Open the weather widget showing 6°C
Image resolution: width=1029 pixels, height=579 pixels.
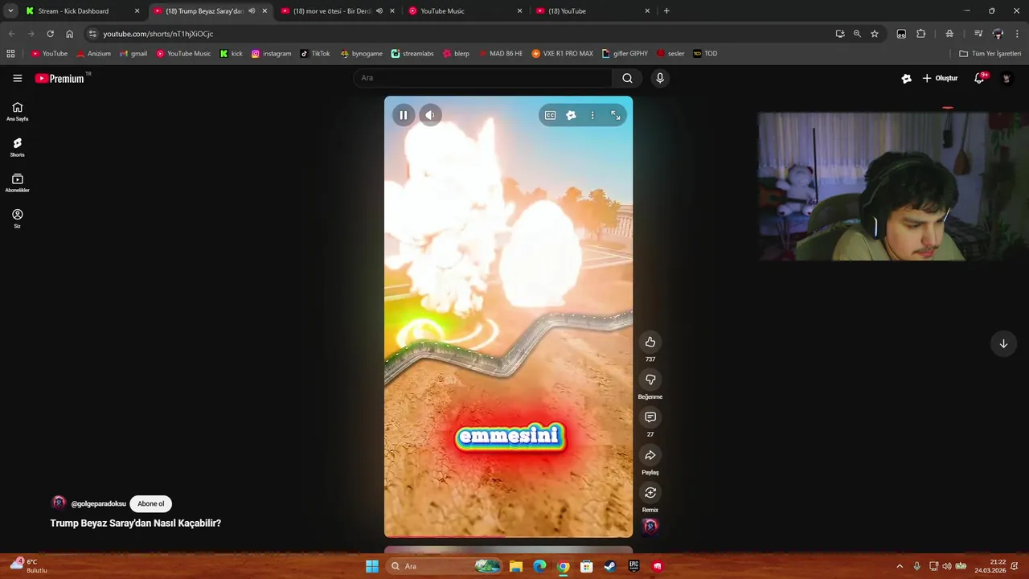click(x=29, y=566)
